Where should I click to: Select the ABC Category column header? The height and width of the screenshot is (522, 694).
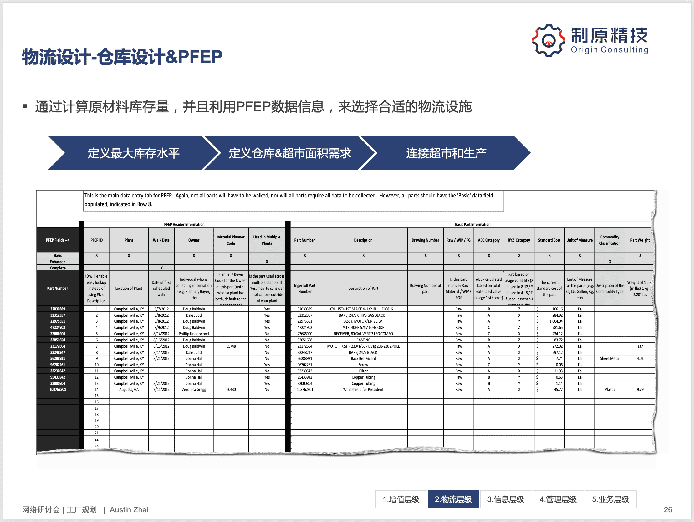[x=488, y=240]
